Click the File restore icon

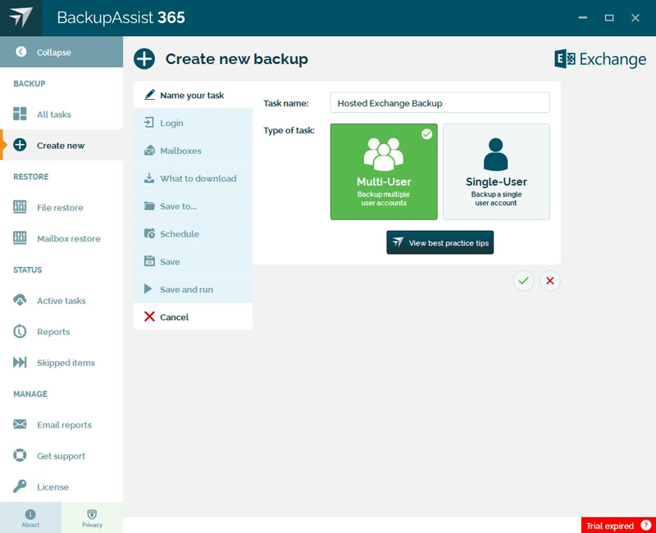click(x=20, y=207)
